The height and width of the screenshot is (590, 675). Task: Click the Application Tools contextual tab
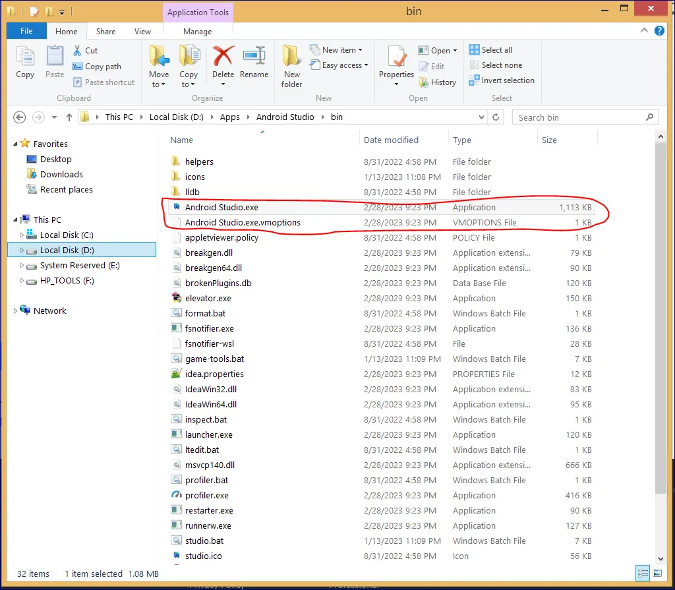coord(198,12)
